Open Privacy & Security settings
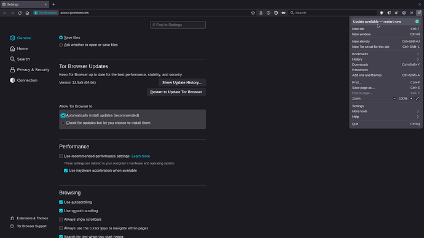The image size is (424, 238). point(29,69)
